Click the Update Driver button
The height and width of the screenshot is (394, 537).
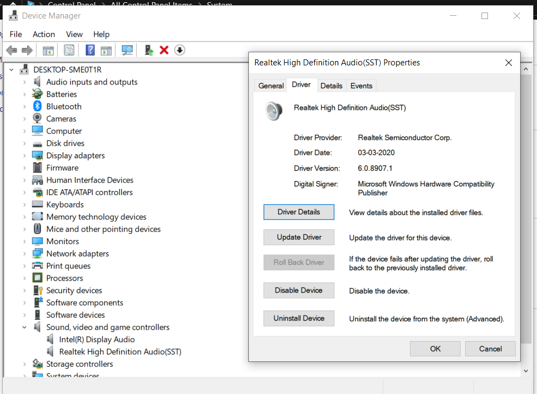point(298,237)
